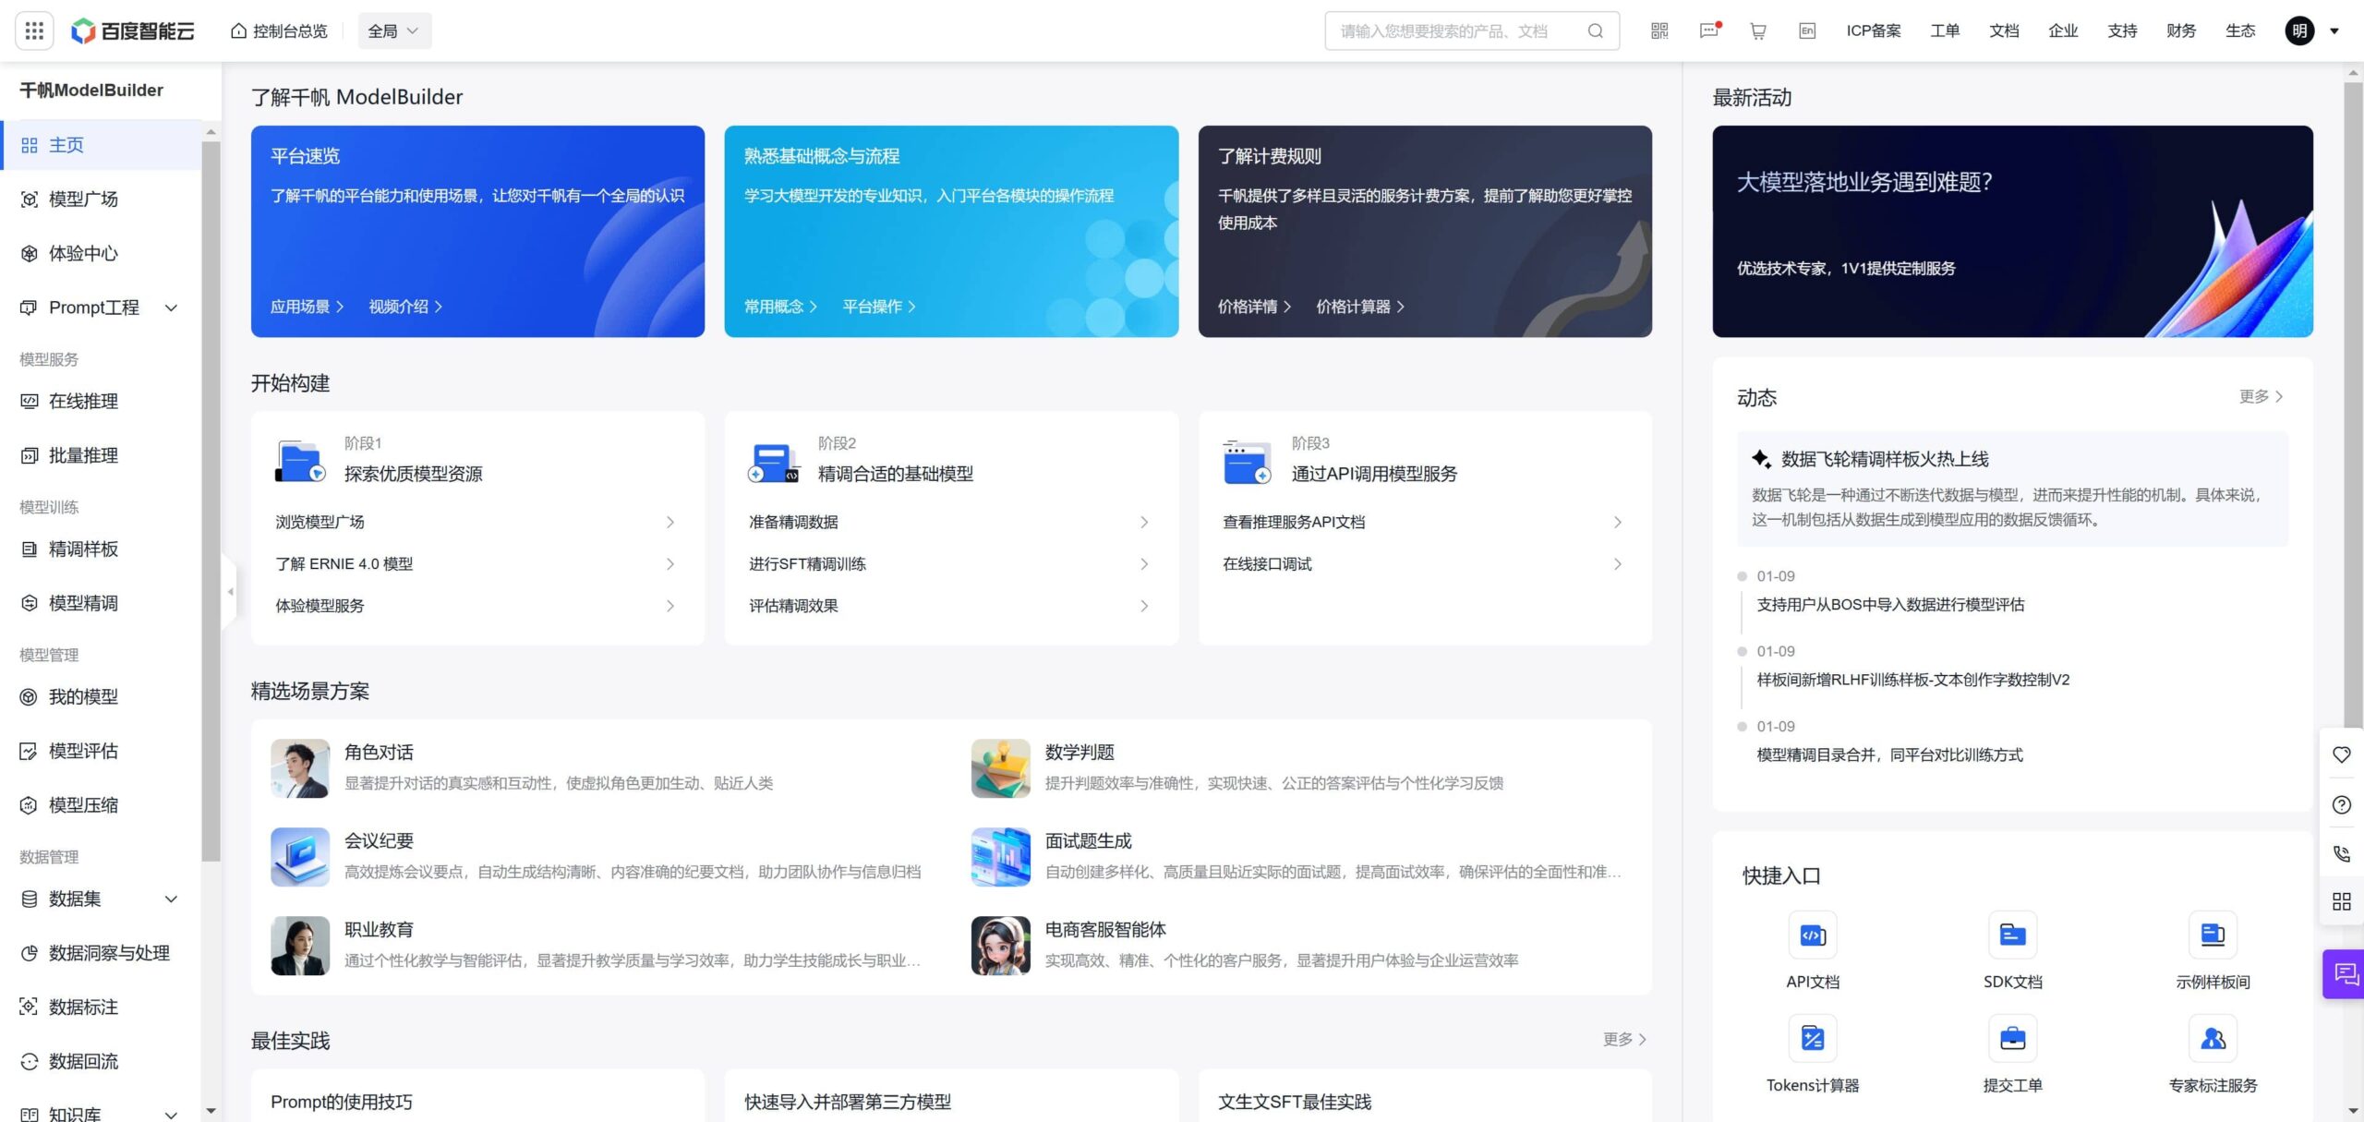
Task: Click the purple feedback chat button
Action: coord(2345,974)
